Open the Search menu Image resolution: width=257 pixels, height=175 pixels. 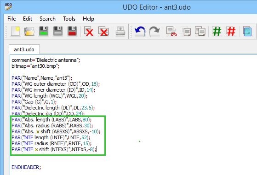[x=47, y=19]
